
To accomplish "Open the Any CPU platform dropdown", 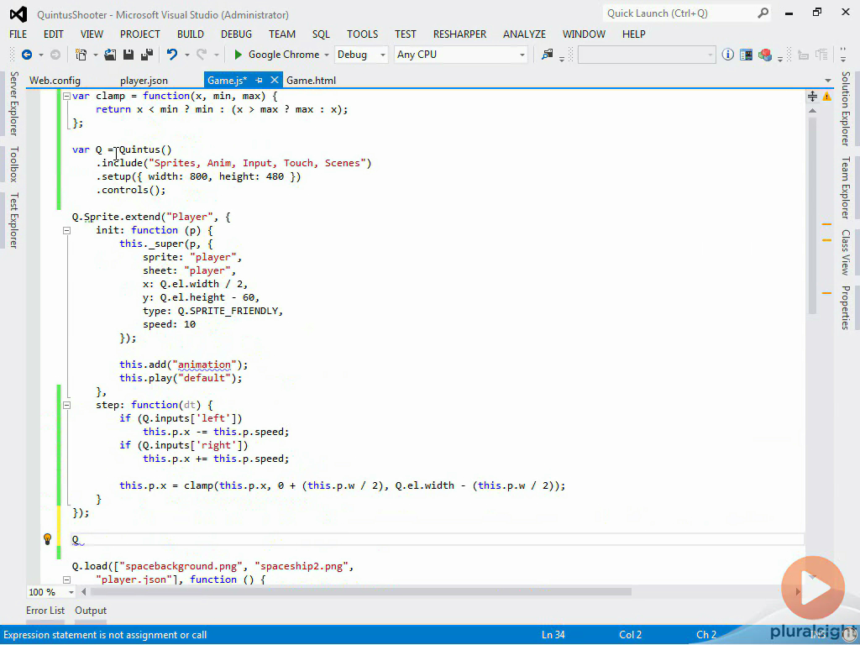I will click(x=522, y=55).
